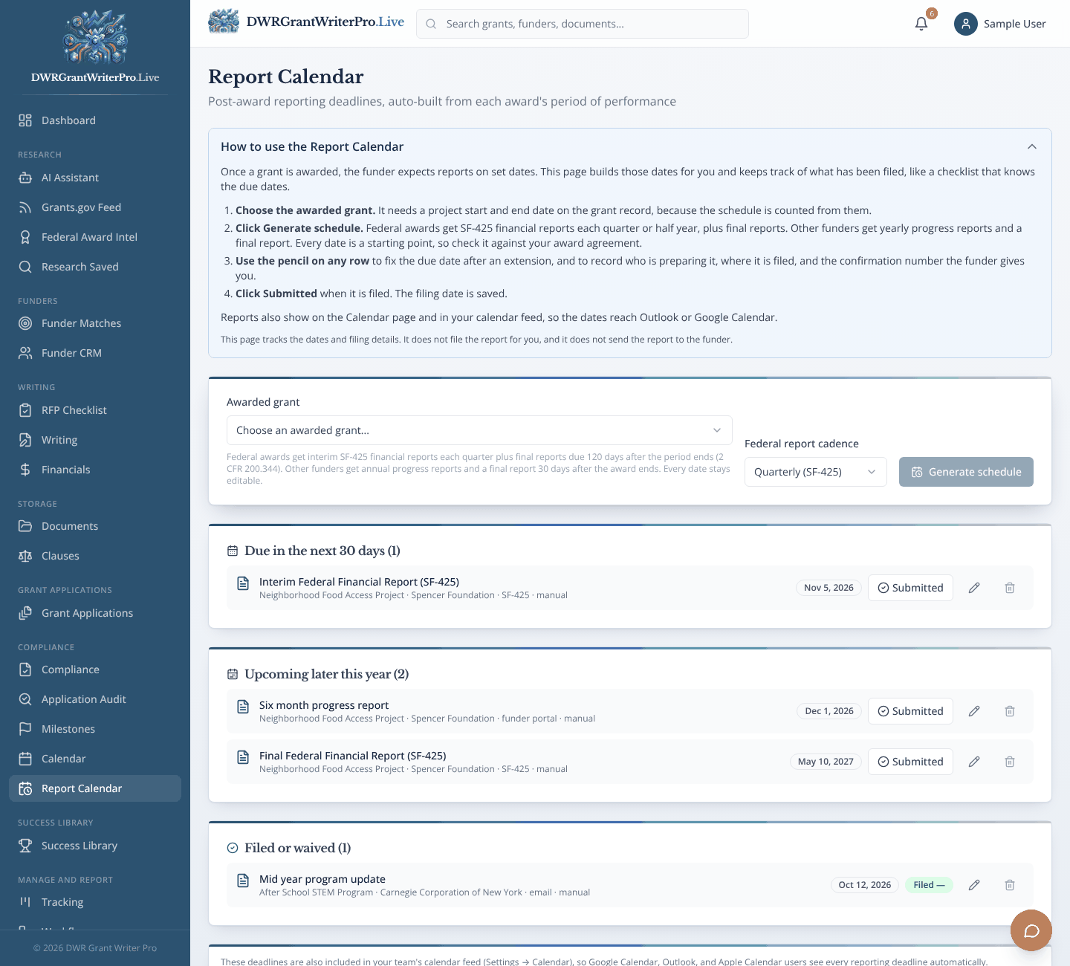The height and width of the screenshot is (966, 1070).
Task: Click the Generate schedule button
Action: click(966, 472)
